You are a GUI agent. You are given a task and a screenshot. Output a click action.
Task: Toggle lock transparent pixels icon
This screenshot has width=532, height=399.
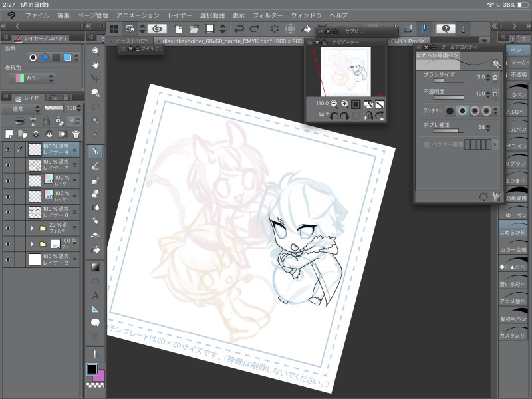pos(59,121)
